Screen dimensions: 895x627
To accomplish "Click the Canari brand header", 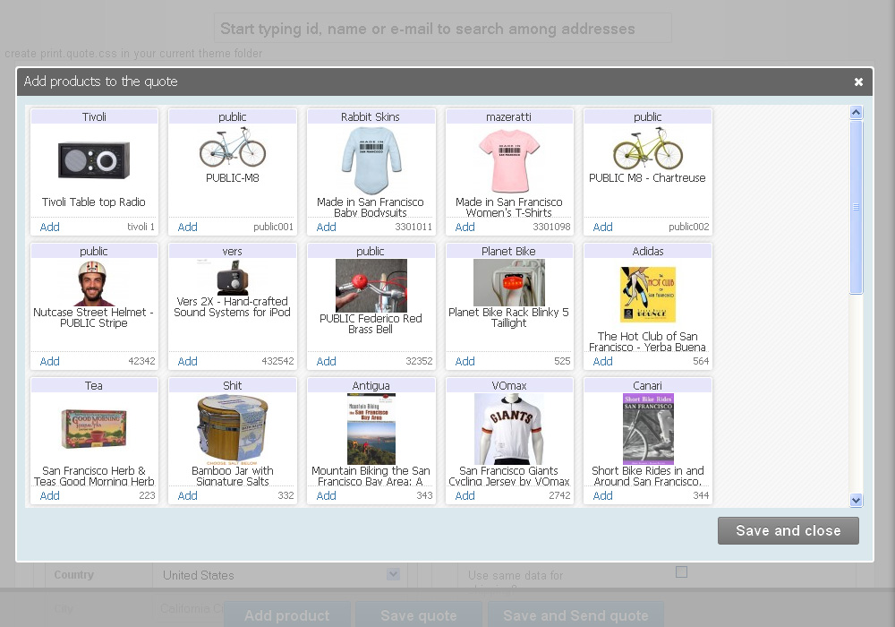I will pos(648,385).
